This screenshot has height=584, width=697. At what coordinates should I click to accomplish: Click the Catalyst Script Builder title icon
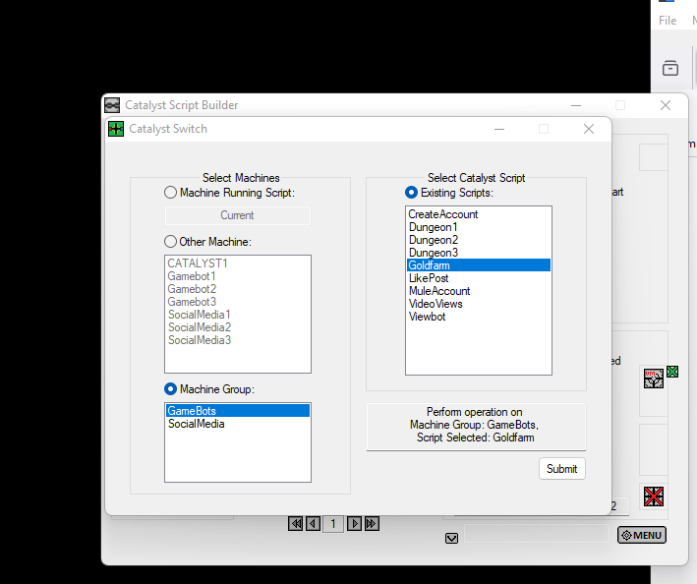112,105
